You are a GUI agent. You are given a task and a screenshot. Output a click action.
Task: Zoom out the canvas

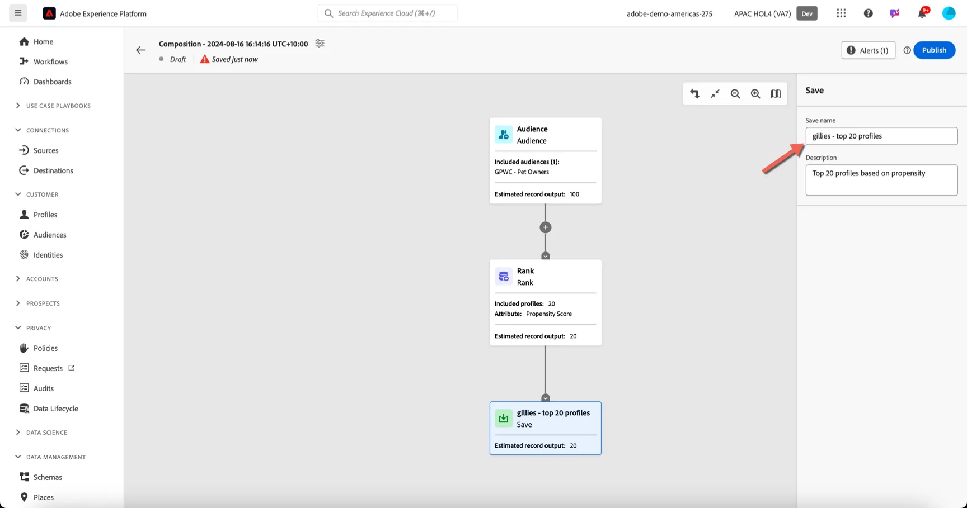click(735, 94)
